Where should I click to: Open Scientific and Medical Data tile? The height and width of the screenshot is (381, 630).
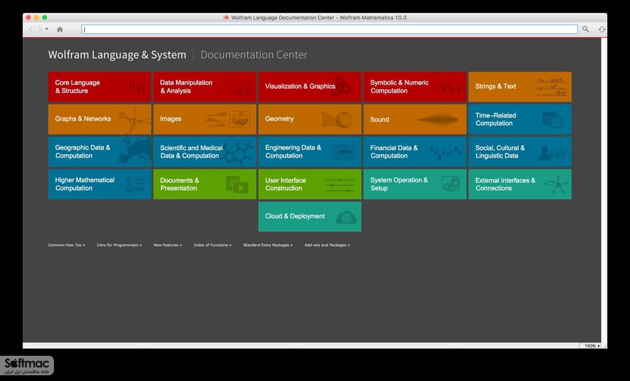click(204, 152)
